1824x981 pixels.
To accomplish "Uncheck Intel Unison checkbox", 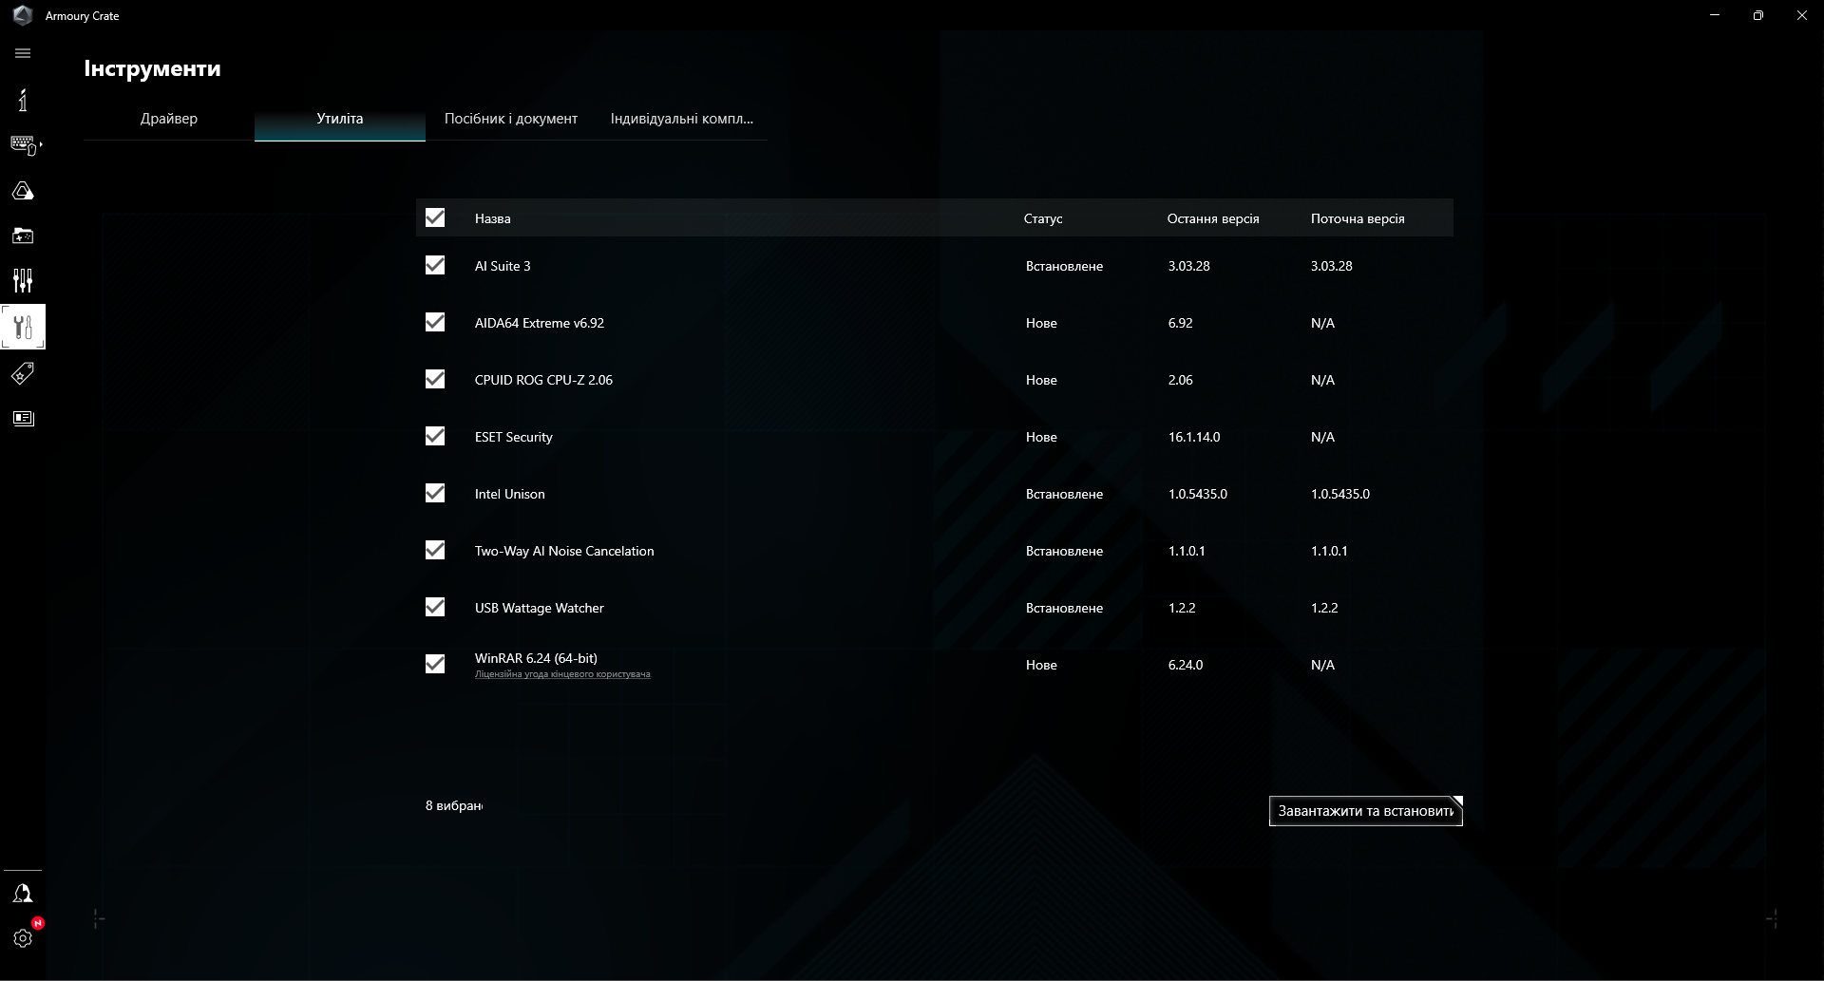I will [x=435, y=494].
